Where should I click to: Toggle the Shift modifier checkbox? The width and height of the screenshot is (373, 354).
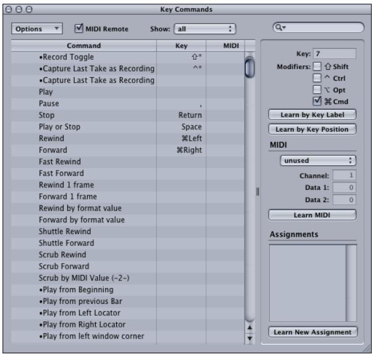(x=317, y=66)
